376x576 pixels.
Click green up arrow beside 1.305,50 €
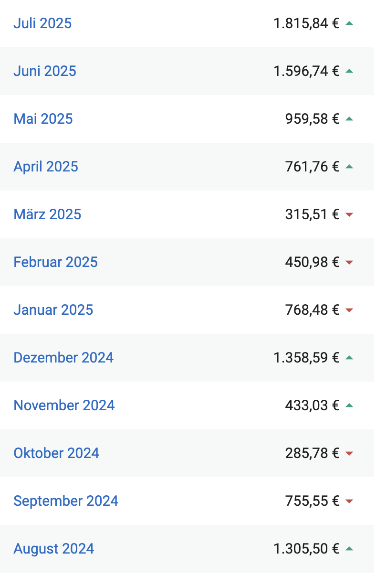(x=349, y=548)
